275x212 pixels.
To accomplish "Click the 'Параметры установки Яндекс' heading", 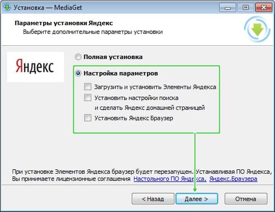I will point(64,23).
